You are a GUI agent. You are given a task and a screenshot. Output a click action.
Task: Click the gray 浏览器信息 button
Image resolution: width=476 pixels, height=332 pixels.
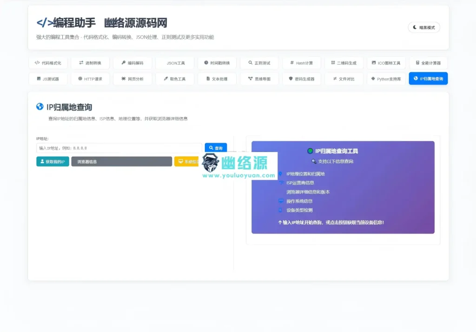pyautogui.click(x=122, y=162)
